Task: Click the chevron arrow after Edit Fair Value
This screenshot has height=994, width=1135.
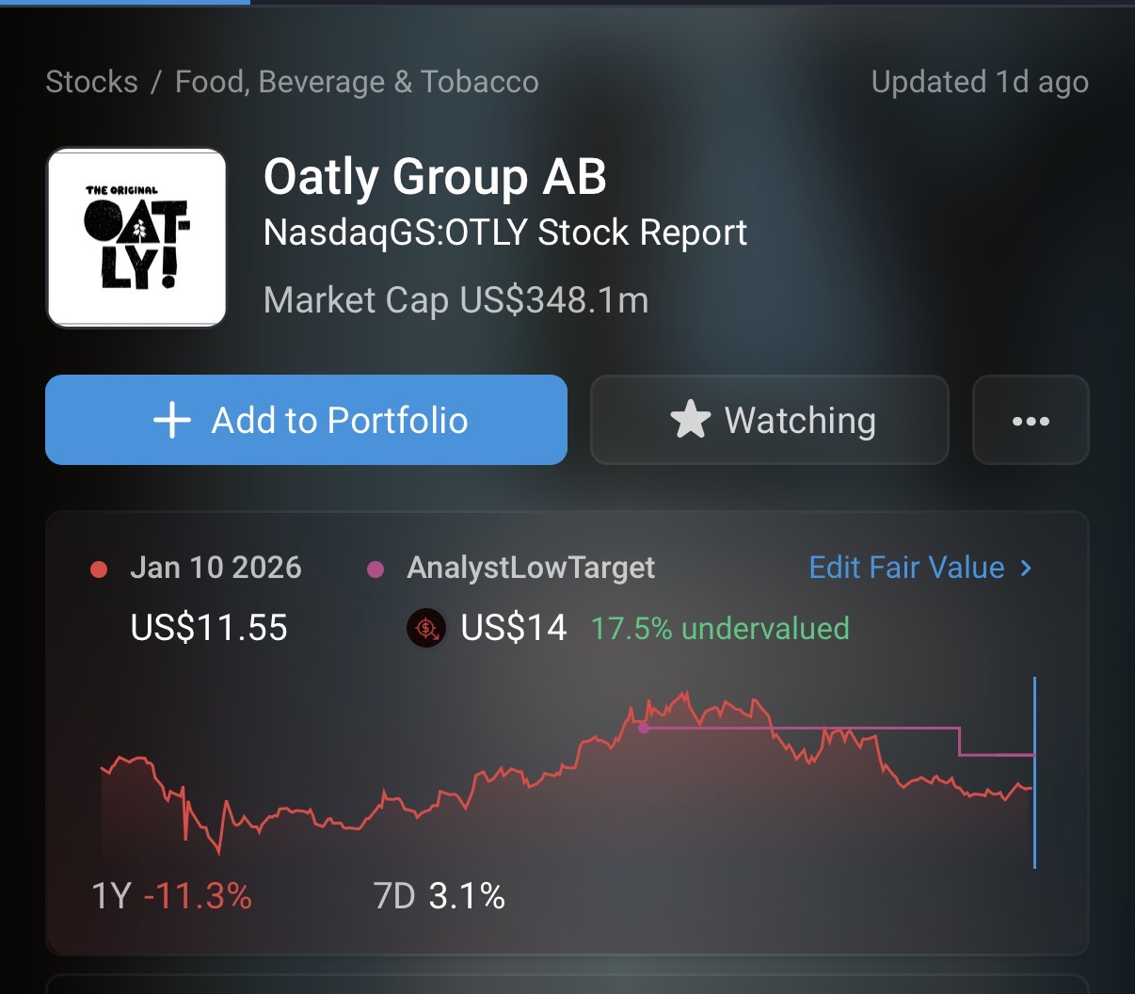Action: tap(1026, 568)
